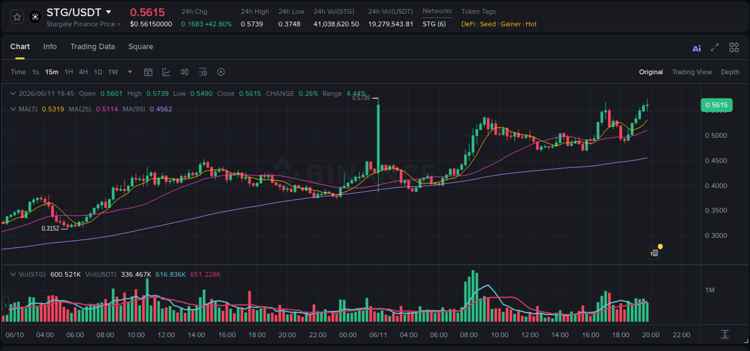Viewport: 750px width, 351px height.
Task: Click the left edge panel expand arrow
Action: coord(5,305)
